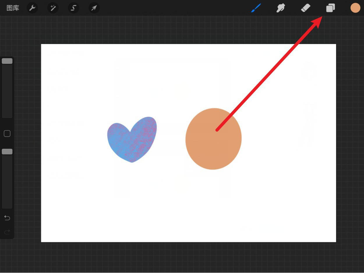Click the opacity slider track below handle
Screen dimensions: 364x273
[x=7, y=183]
